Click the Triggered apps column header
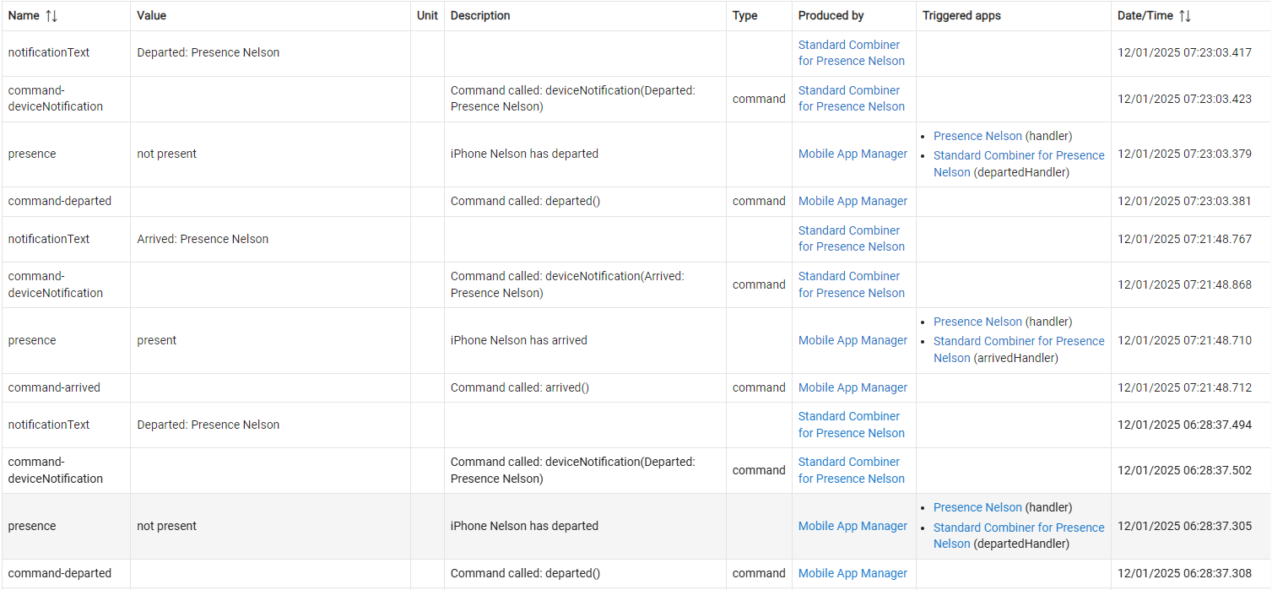The image size is (1272, 590). tap(961, 16)
